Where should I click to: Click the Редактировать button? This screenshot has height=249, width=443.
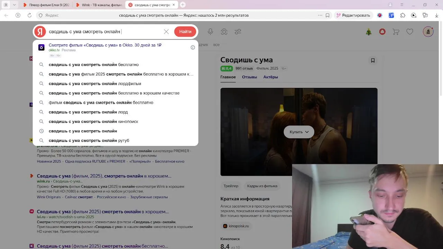[353, 15]
